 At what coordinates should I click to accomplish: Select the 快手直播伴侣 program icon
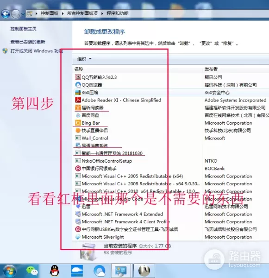[x=78, y=131]
